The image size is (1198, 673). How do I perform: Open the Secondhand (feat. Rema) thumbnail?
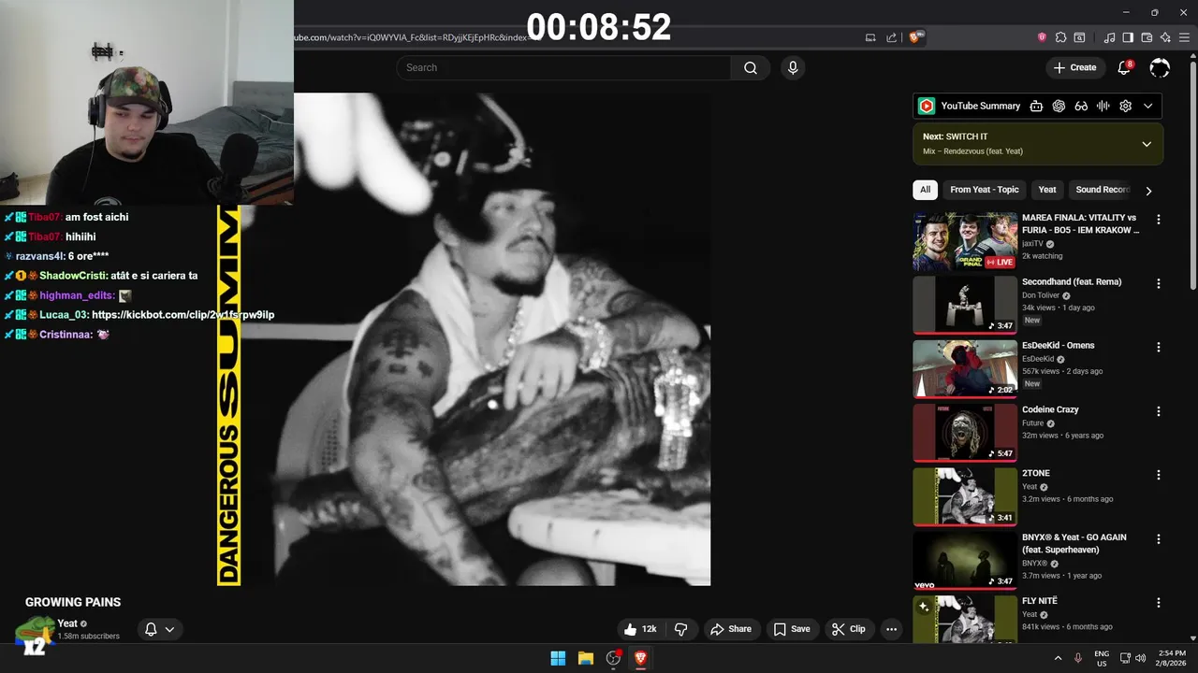[x=965, y=305]
